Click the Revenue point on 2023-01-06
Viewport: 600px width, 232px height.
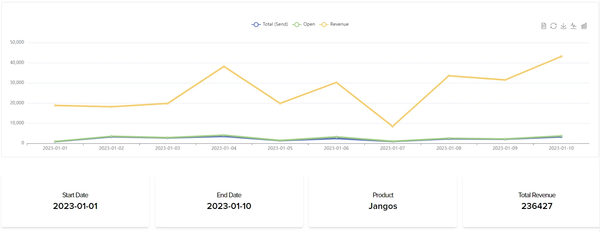336,82
